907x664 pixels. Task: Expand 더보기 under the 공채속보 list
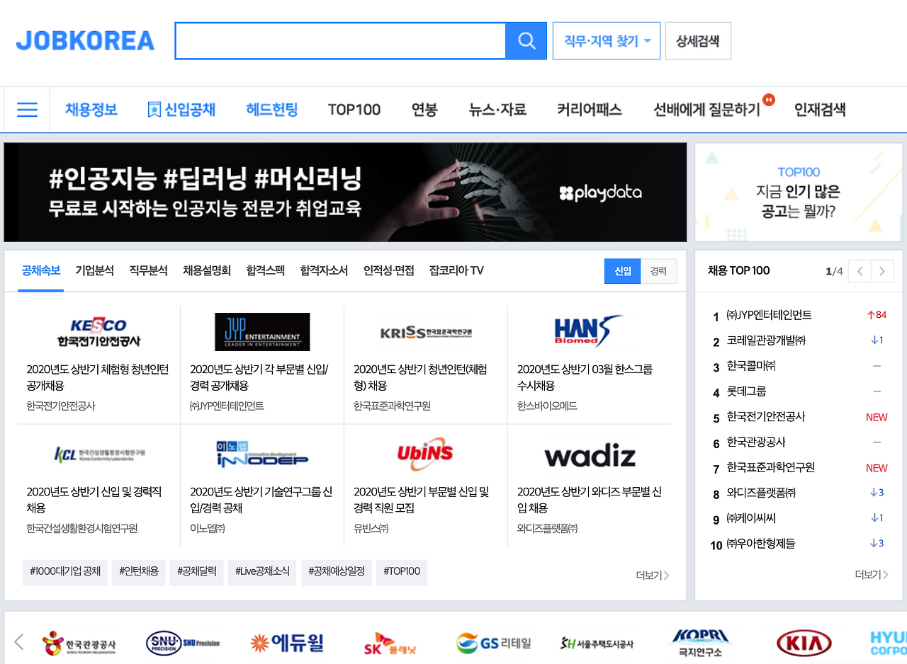click(653, 575)
